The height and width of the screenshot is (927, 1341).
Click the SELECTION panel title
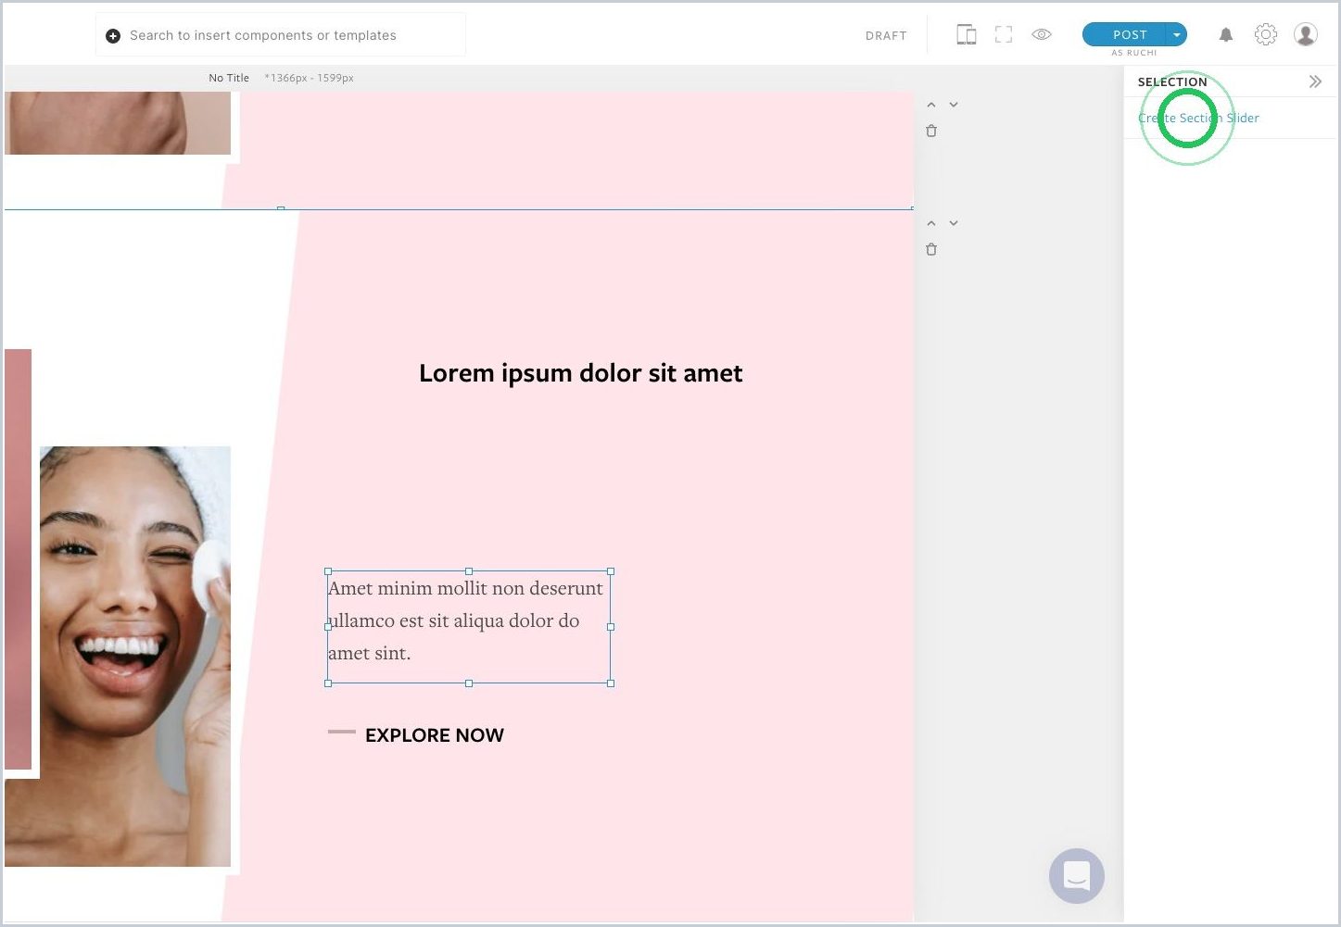(x=1172, y=81)
